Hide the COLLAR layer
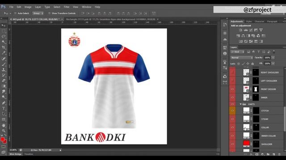 [x=232, y=128]
